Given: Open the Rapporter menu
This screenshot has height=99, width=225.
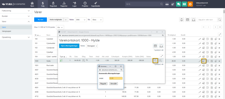Looking at the screenshot, I should point(64,4).
